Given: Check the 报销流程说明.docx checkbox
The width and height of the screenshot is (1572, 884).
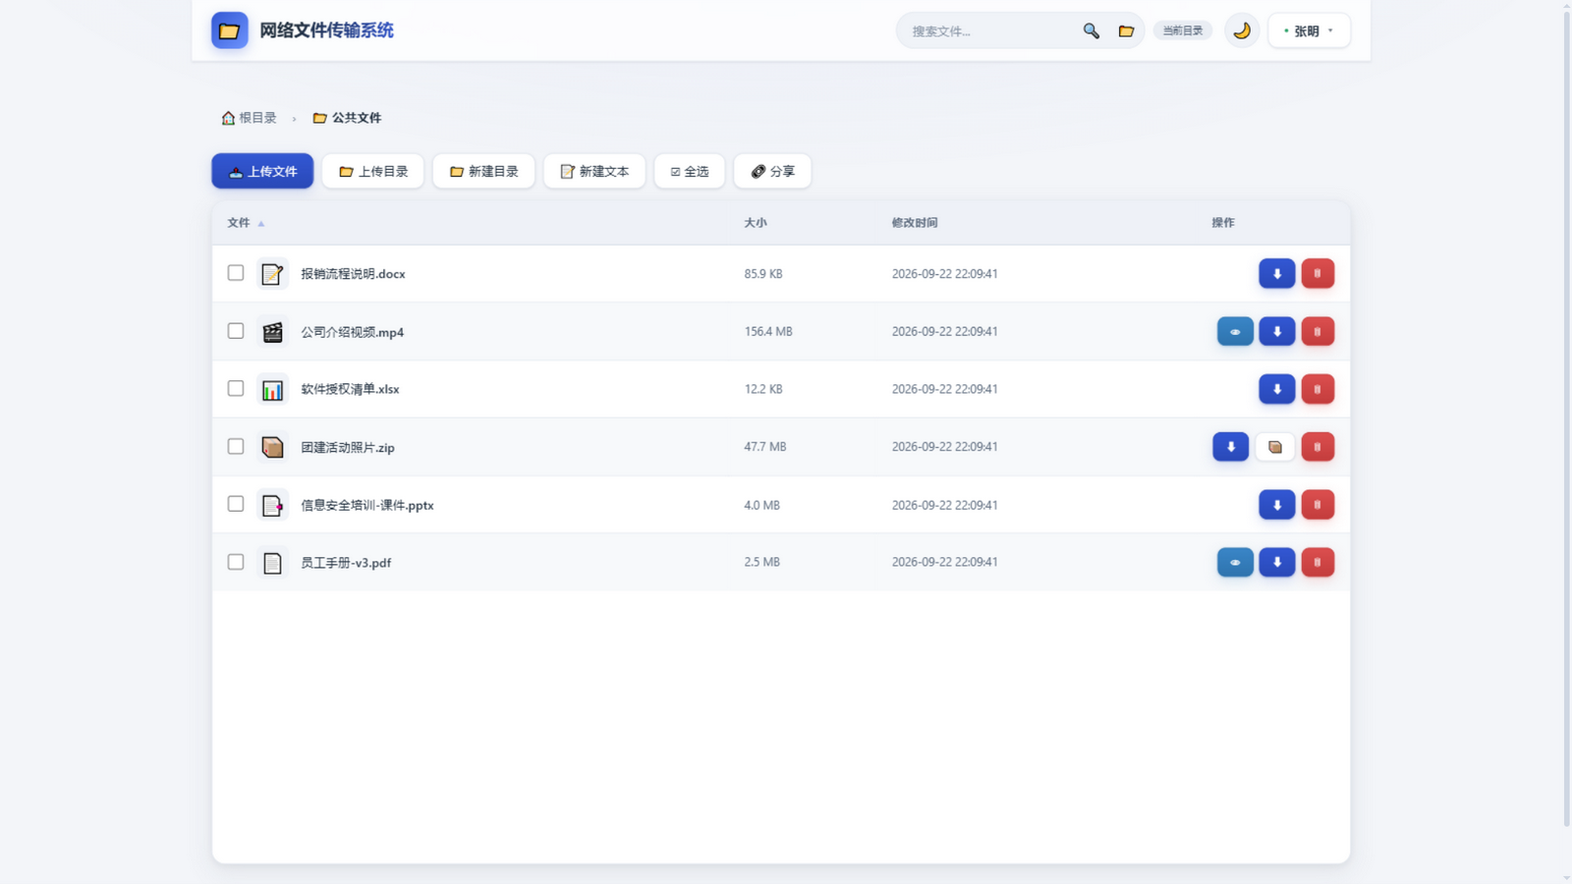Looking at the screenshot, I should pyautogui.click(x=236, y=273).
